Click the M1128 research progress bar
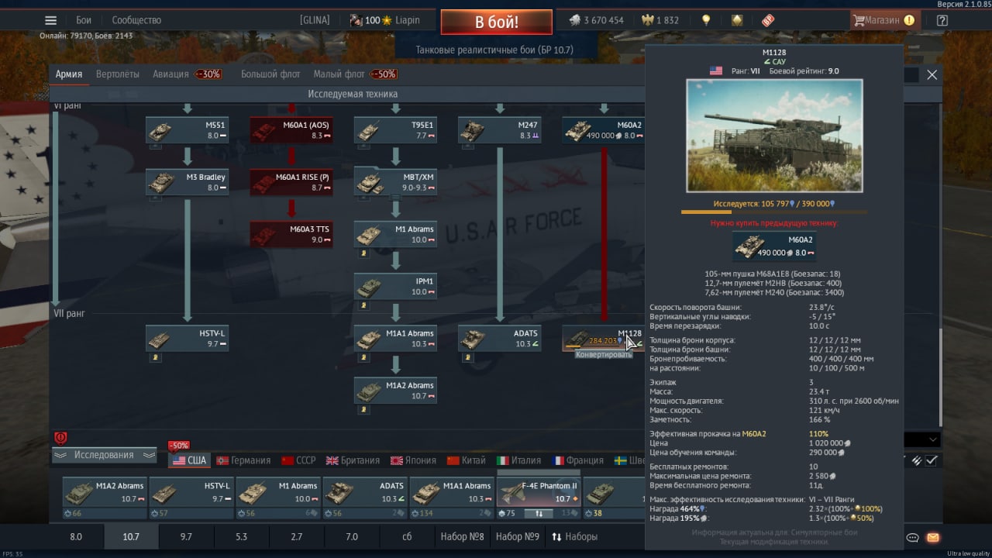The image size is (992, 558). (773, 212)
